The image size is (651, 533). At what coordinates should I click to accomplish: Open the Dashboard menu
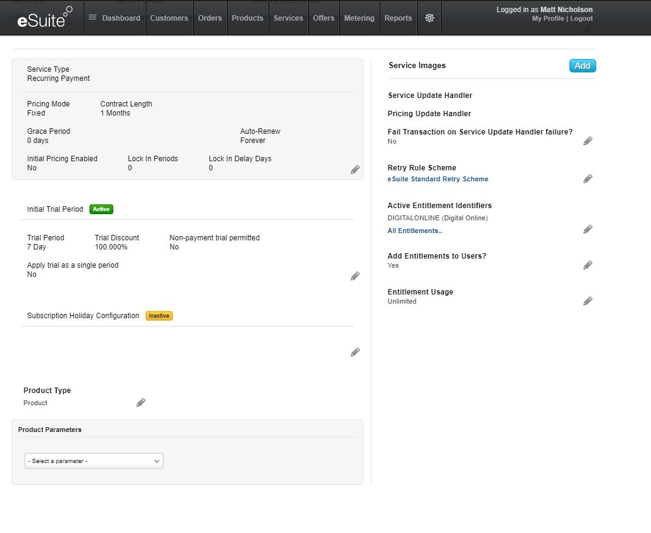(114, 18)
